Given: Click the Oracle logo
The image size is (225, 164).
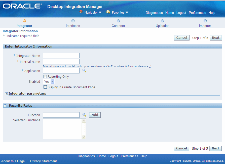Looking at the screenshot, I should [x=22, y=6].
